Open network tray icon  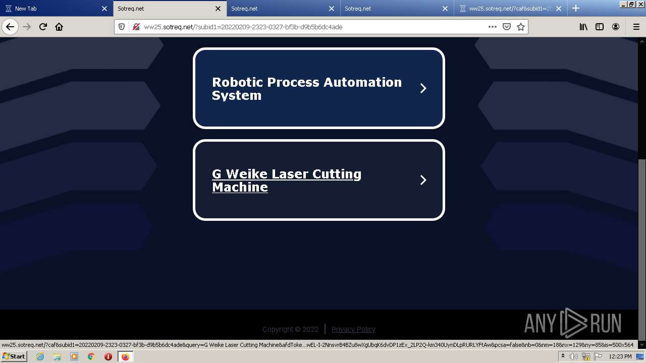click(x=586, y=356)
